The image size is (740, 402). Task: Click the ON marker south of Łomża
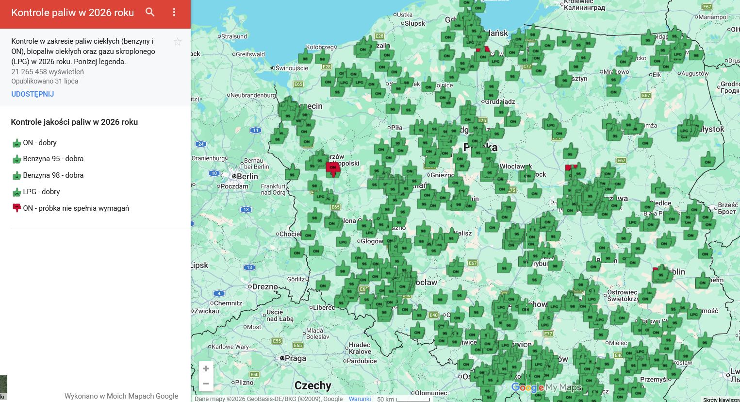pyautogui.click(x=645, y=141)
